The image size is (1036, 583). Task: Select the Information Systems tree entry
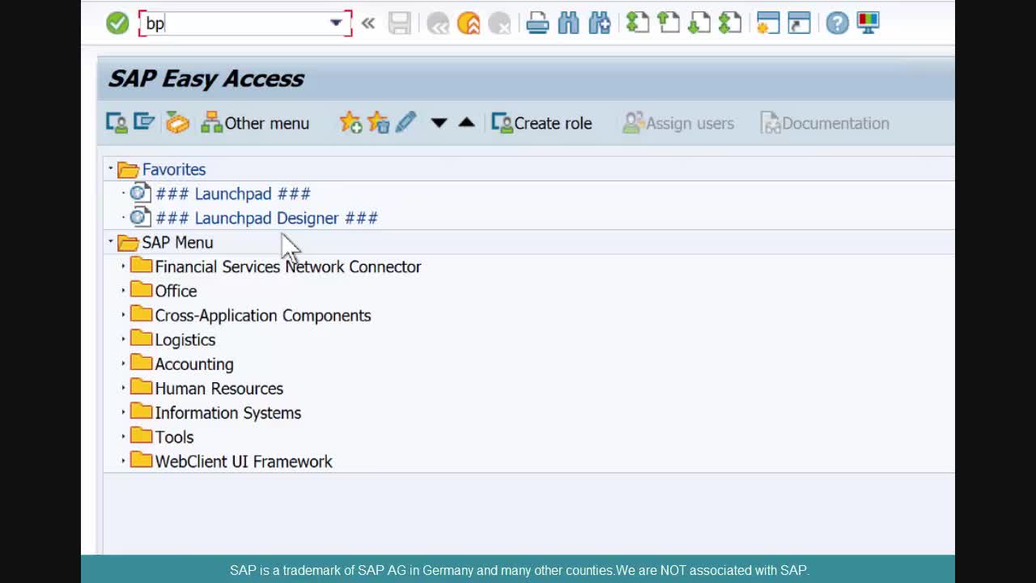click(x=228, y=413)
